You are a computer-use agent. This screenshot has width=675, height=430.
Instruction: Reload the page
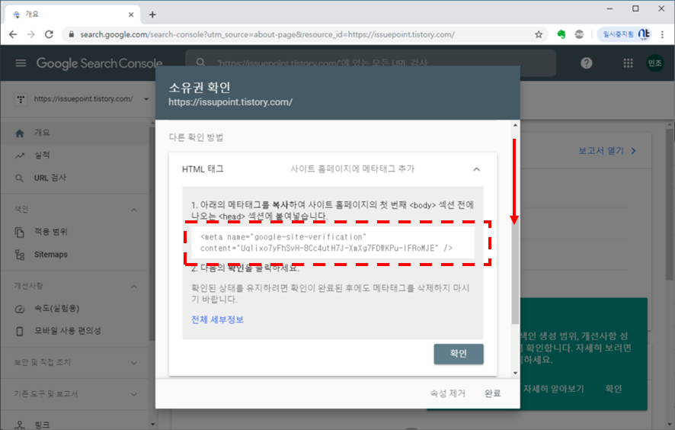(x=49, y=34)
